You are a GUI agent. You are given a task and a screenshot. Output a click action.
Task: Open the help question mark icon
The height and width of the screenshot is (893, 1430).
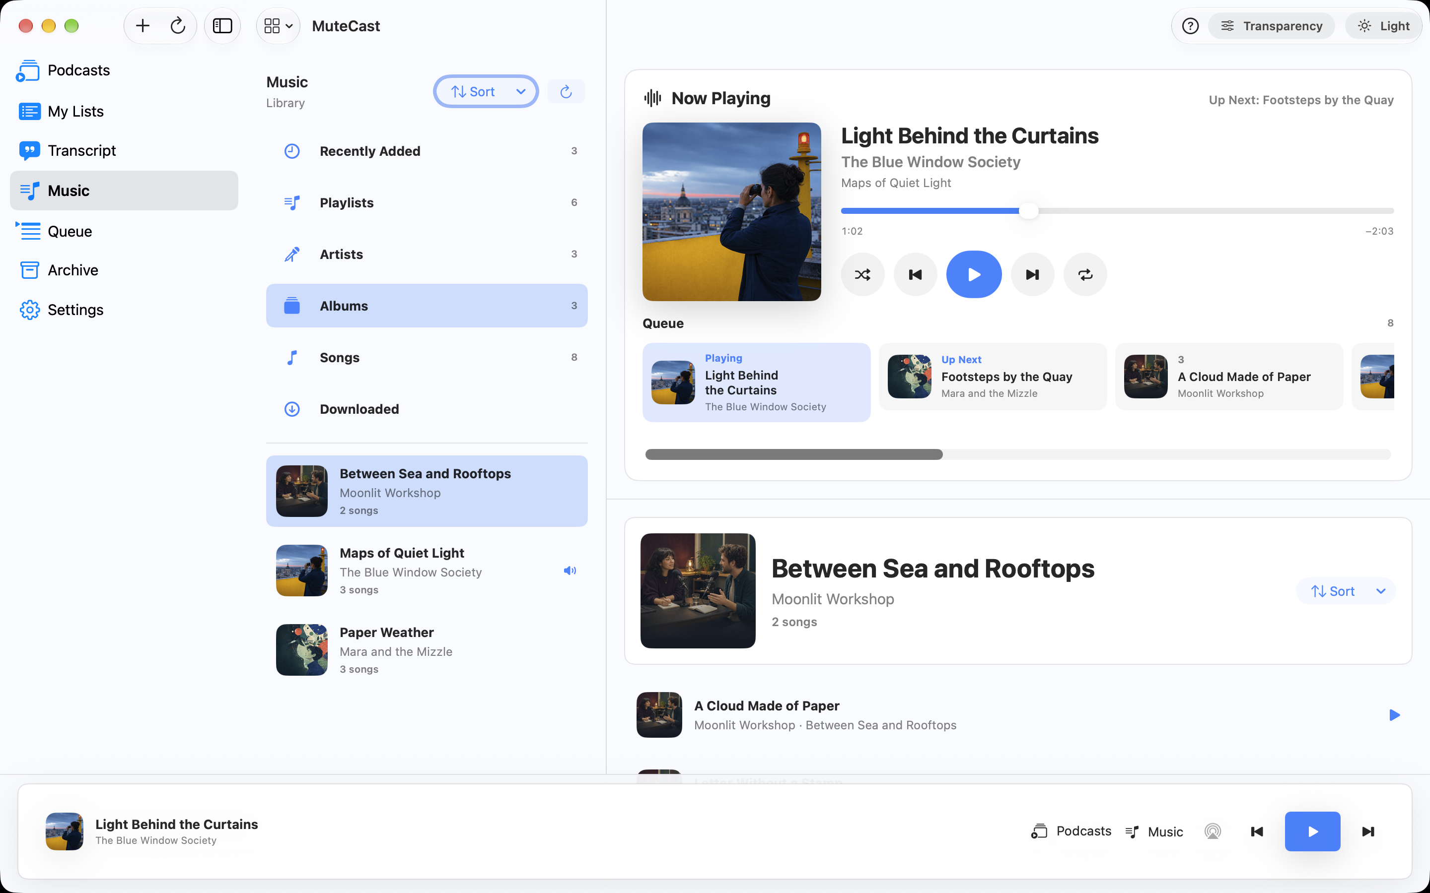1190,26
